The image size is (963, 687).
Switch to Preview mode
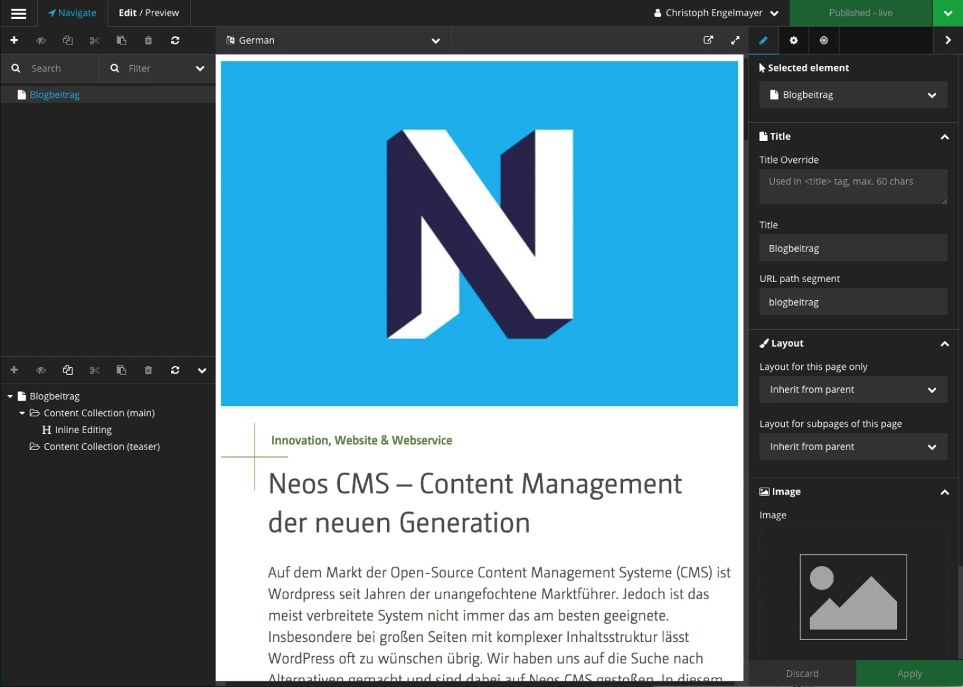(x=162, y=13)
